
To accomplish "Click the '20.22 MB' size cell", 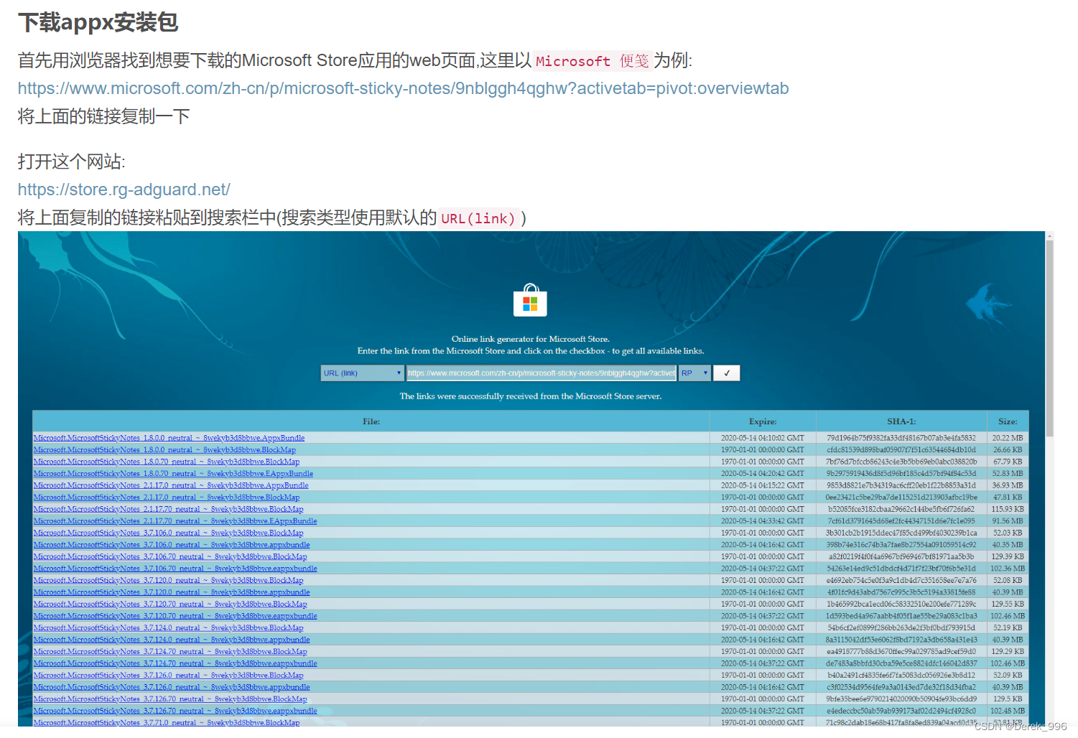I will coord(1008,438).
